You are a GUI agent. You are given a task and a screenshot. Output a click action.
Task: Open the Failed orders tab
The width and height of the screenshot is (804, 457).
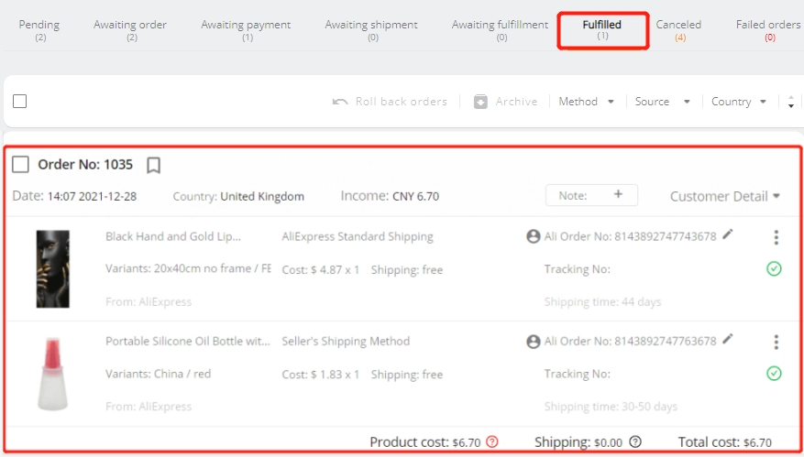tap(768, 29)
